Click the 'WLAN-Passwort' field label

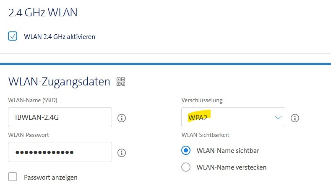click(28, 135)
